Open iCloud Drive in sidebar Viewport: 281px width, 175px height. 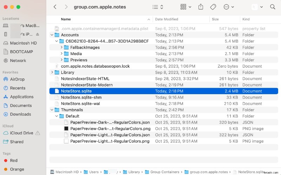point(21,133)
